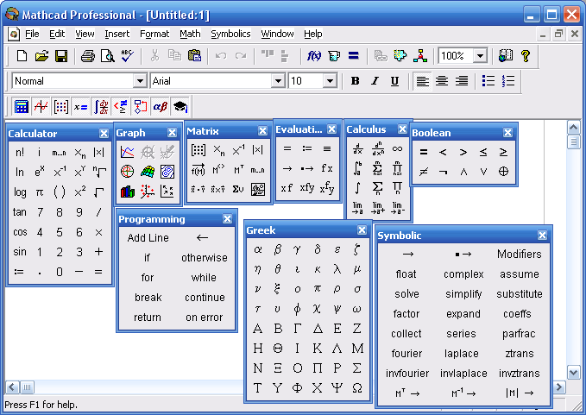Close the Boolean palette
The image size is (586, 415).
tap(507, 133)
